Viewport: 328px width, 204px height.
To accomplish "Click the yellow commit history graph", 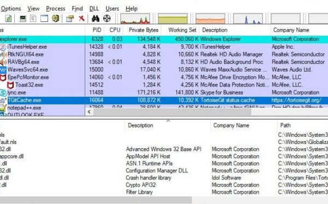I will [x=173, y=19].
